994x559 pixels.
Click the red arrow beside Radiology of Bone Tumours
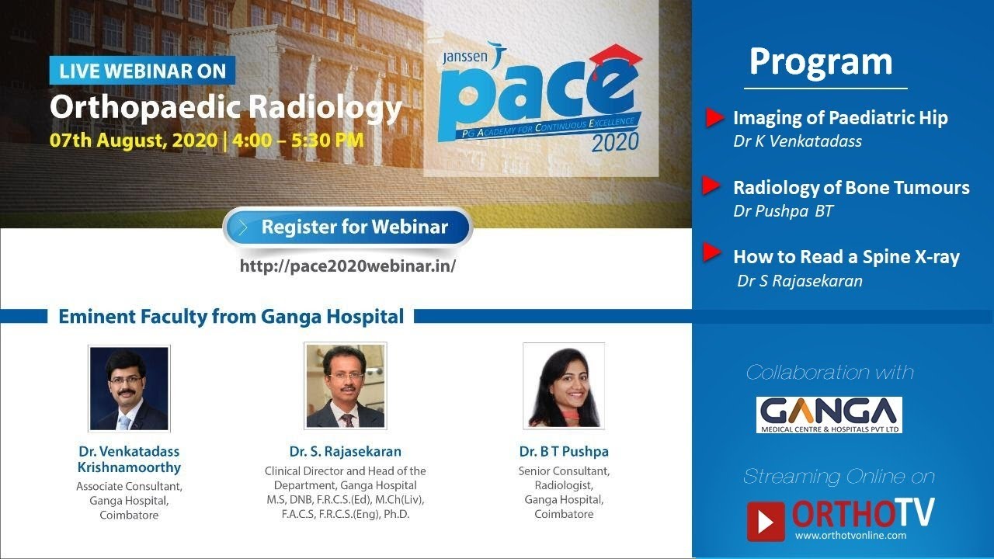coord(712,186)
